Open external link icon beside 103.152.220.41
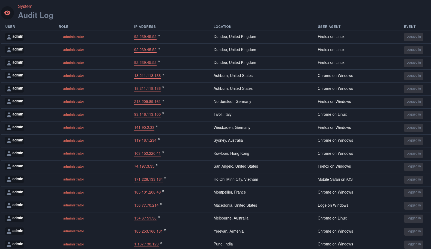 (163, 153)
